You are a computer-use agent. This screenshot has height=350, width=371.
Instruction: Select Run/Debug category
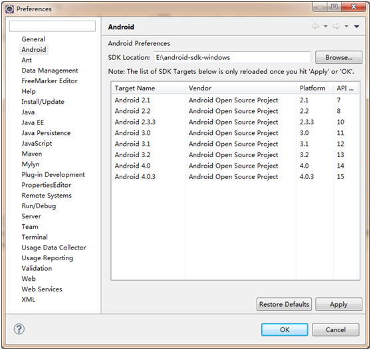coord(39,206)
